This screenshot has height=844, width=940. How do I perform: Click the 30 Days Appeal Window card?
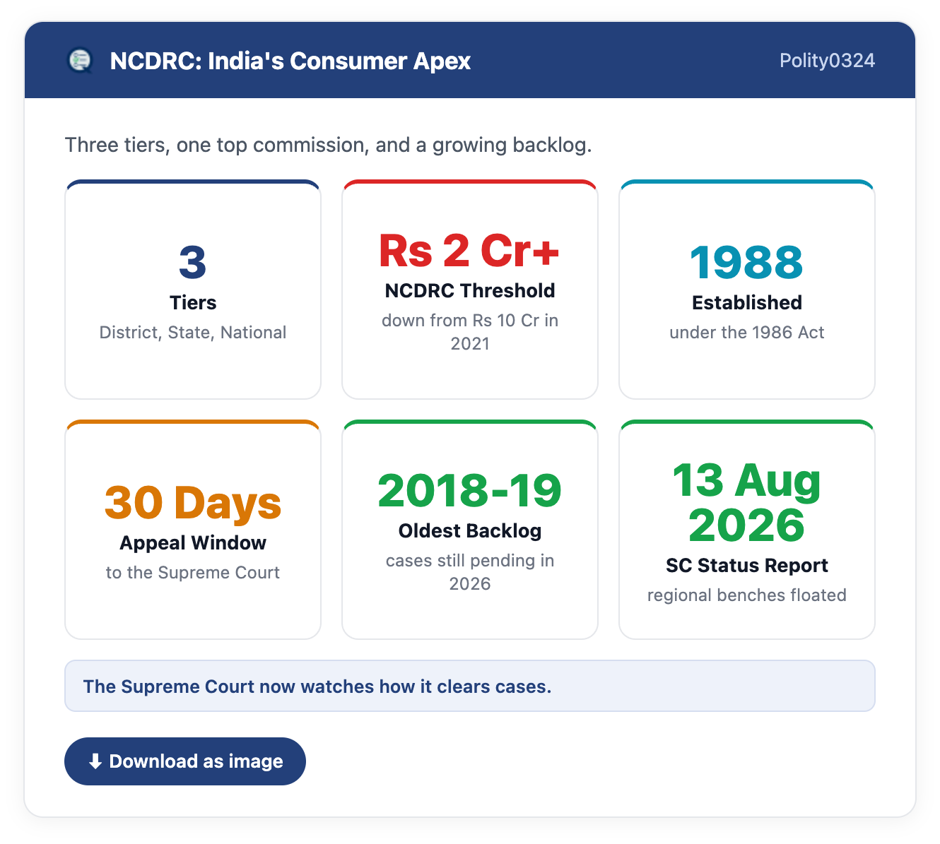[193, 530]
